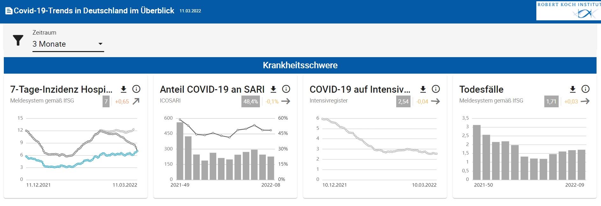Click the Krankheitsschwere section header

click(300, 65)
